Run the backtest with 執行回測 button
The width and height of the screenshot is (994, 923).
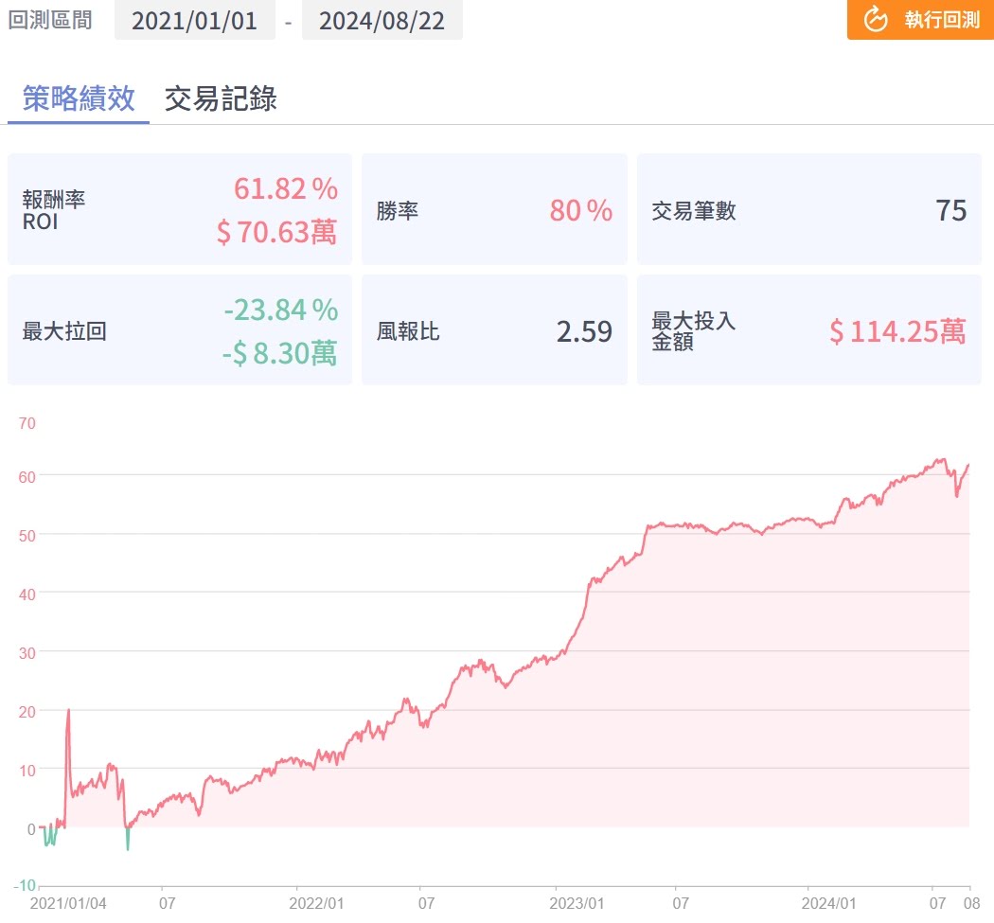(918, 20)
